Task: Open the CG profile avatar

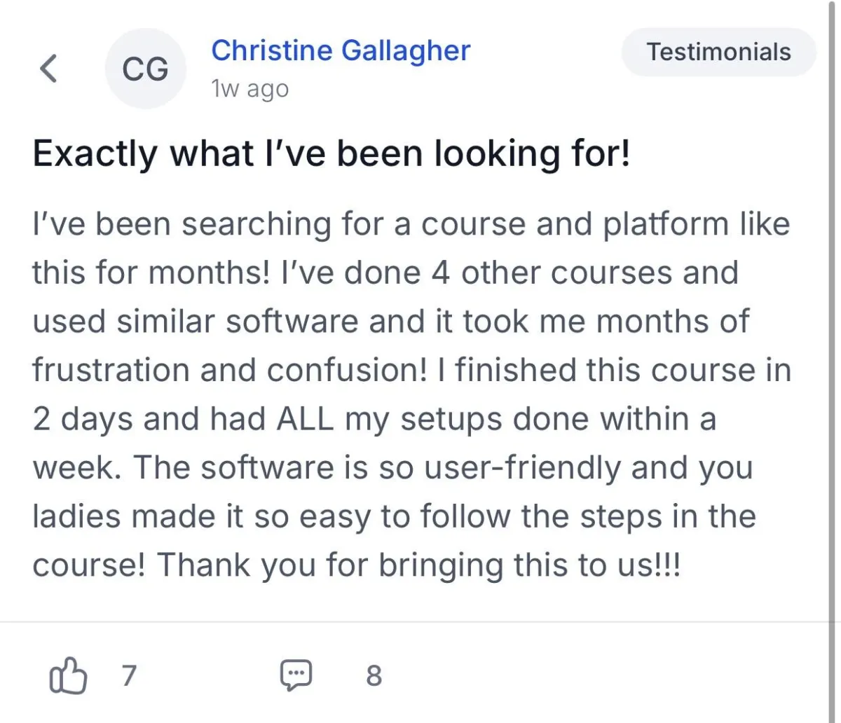Action: (146, 69)
